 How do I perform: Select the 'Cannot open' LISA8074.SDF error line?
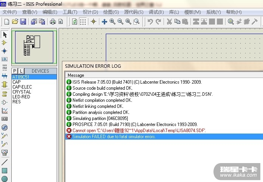[164, 131]
